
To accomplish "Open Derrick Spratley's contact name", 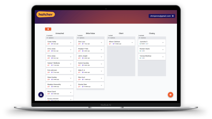I will pos(83,63).
